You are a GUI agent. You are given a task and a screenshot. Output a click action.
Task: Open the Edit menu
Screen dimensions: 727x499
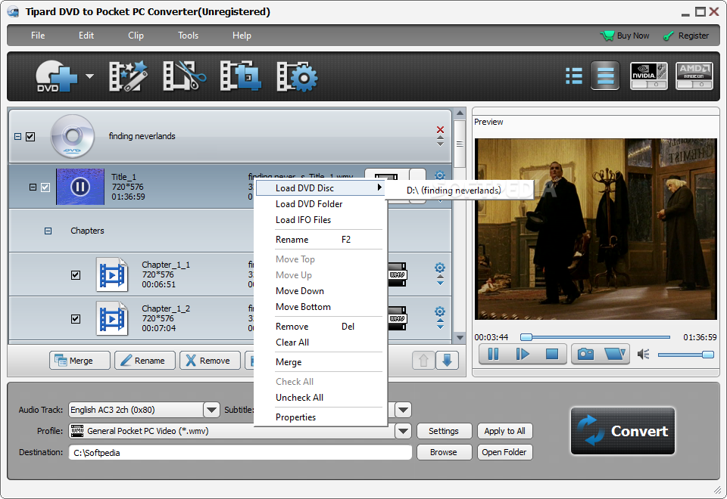(86, 36)
